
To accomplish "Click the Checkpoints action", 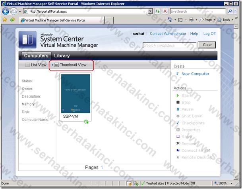I will tap(193, 123).
